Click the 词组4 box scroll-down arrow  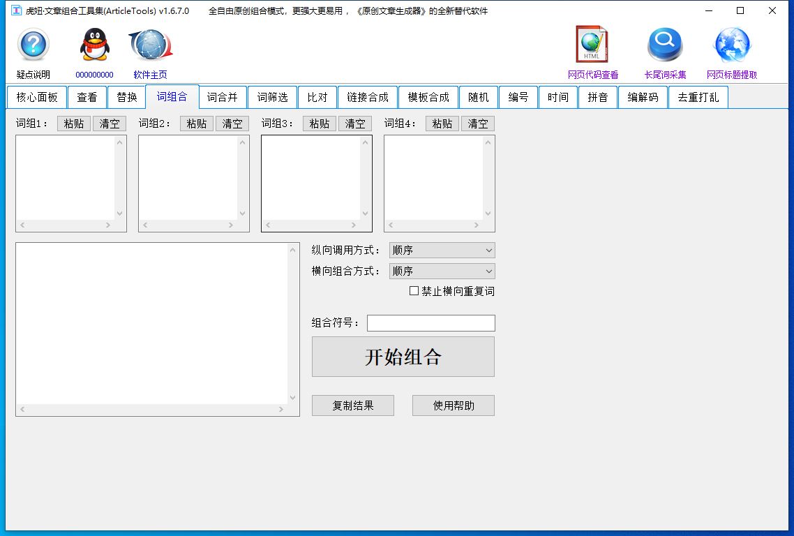(x=488, y=214)
